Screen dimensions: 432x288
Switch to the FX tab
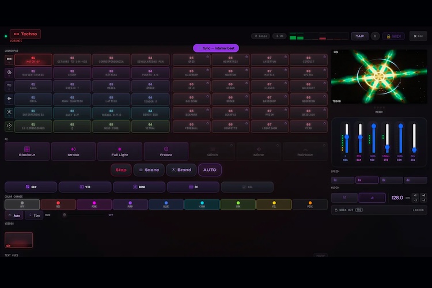pyautogui.click(x=193, y=187)
